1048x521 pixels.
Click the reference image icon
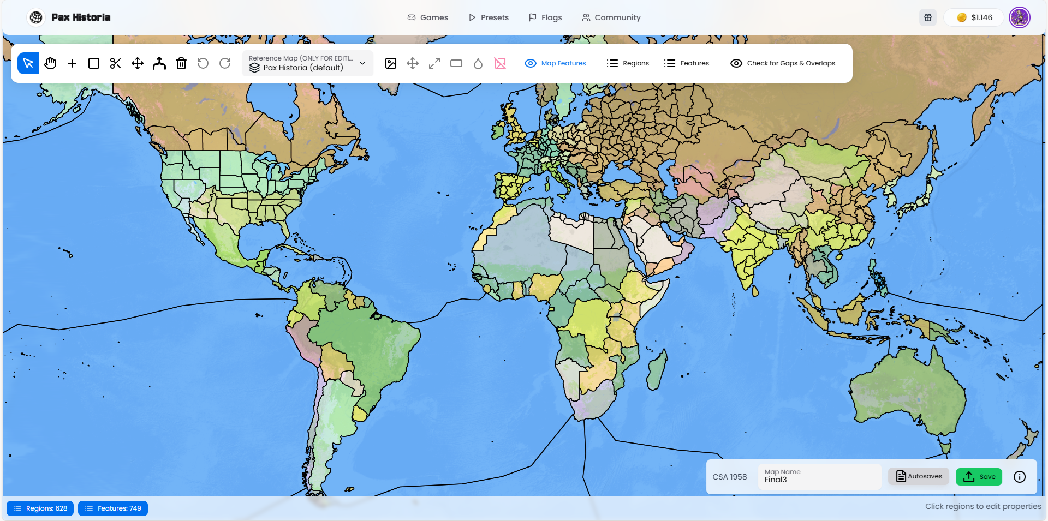[391, 63]
